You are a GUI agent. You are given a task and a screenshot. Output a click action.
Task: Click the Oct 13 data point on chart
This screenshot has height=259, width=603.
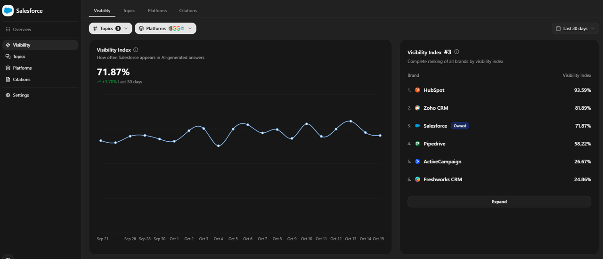tap(350, 121)
